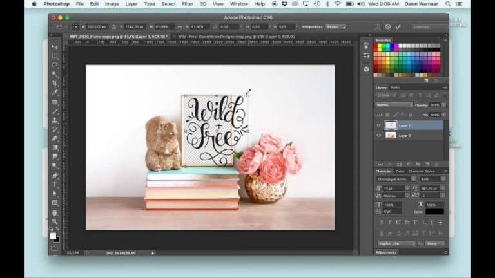Create a new group folder icon

418,165
